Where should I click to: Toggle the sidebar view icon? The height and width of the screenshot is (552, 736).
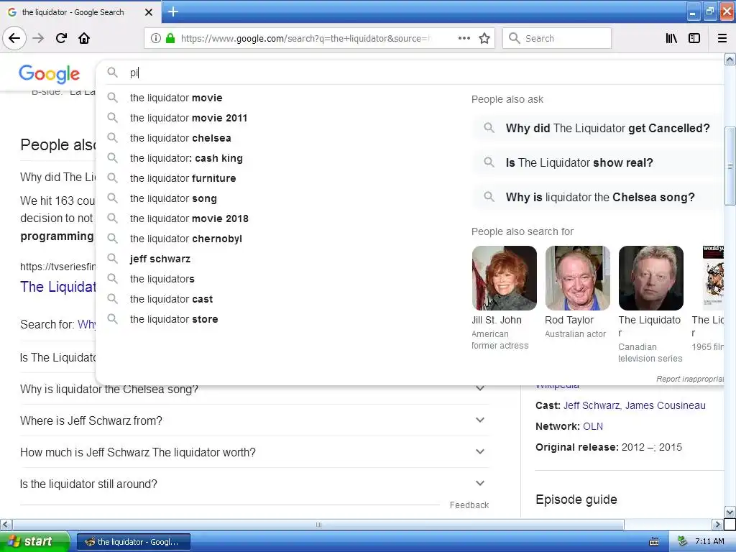(694, 39)
